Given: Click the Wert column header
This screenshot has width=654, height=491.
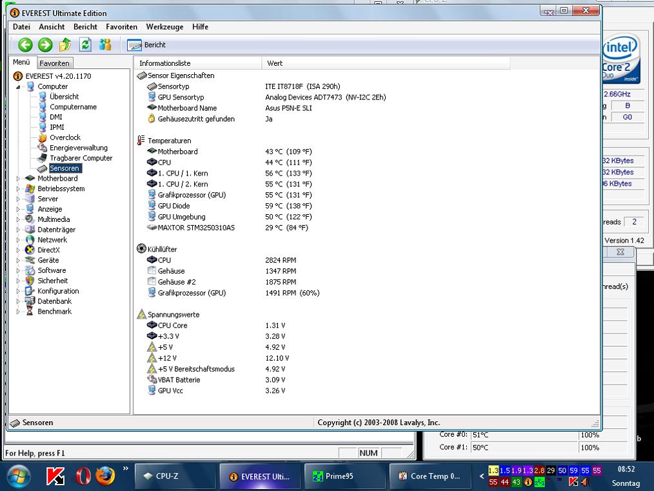Looking at the screenshot, I should (x=386, y=63).
